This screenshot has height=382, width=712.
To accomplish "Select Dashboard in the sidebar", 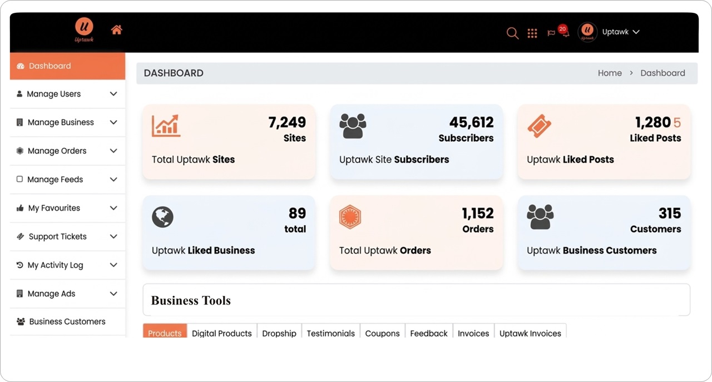I will pyautogui.click(x=50, y=66).
